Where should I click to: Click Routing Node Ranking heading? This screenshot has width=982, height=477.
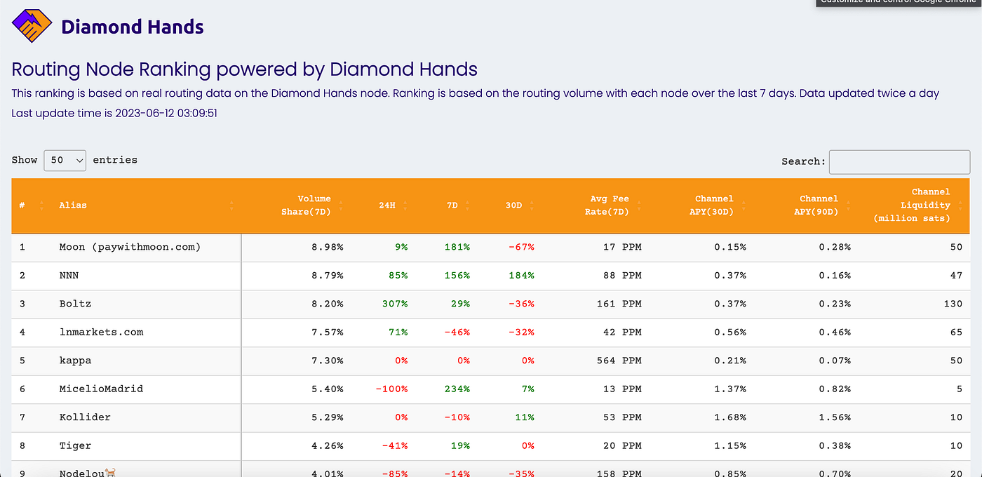coord(245,69)
